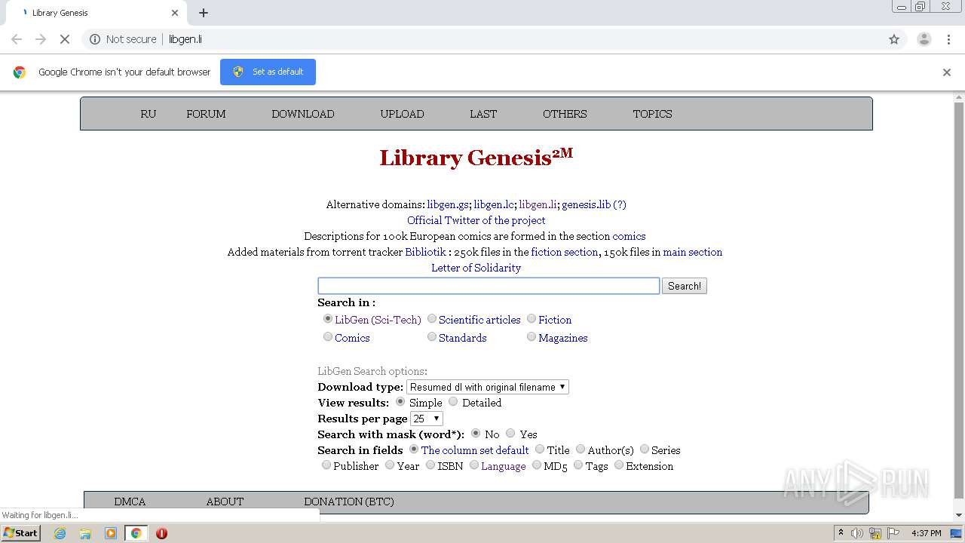965x543 pixels.
Task: Bookmark this page with the star icon
Action: [894, 39]
